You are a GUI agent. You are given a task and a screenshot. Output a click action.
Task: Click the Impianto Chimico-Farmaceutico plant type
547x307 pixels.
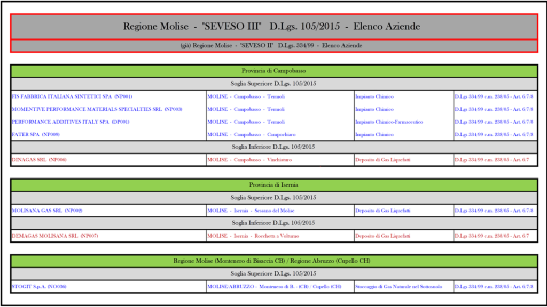click(389, 122)
